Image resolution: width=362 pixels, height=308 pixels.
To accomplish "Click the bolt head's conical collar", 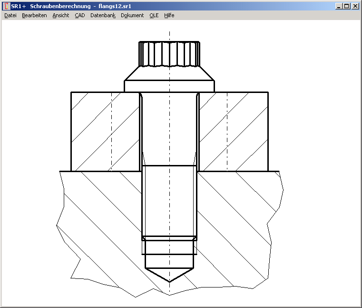I will point(169,74).
